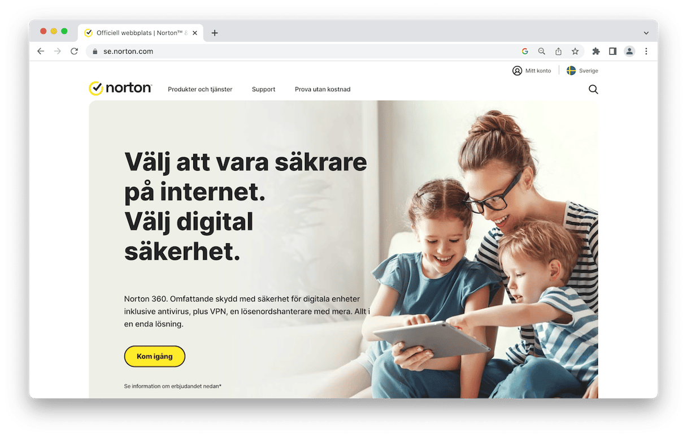The height and width of the screenshot is (437, 687).
Task: Open Chrome three-dot menu
Action: click(x=646, y=51)
